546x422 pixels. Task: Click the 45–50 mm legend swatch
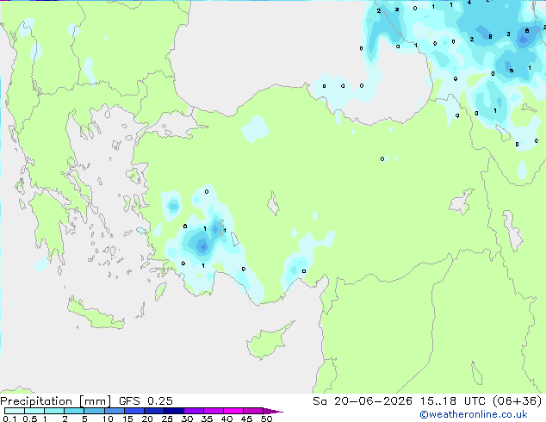(253, 411)
